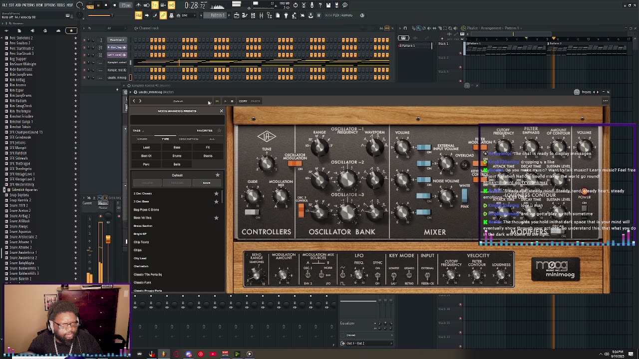Image resolution: width=639 pixels, height=359 pixels.
Task: Click the Record button in the transport bar
Action: pyautogui.click(x=114, y=5)
